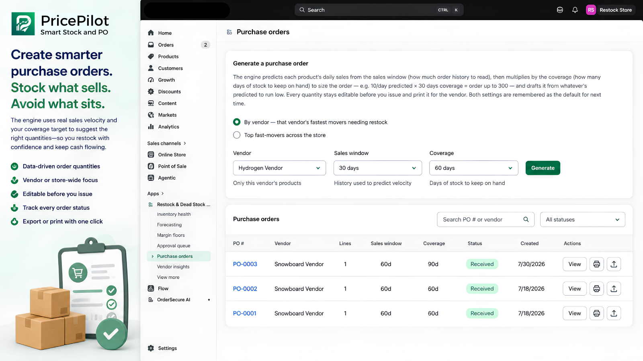Click the notifications bell icon
This screenshot has width=643, height=361.
pos(575,10)
